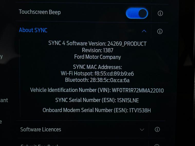Viewport: 195px width, 146px height.
Task: Tap the Ford Motor Company text
Action: click(x=98, y=57)
